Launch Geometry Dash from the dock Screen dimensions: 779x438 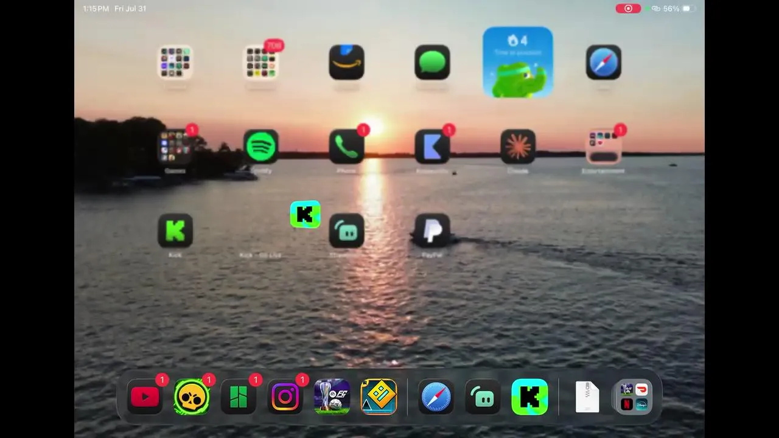379,397
